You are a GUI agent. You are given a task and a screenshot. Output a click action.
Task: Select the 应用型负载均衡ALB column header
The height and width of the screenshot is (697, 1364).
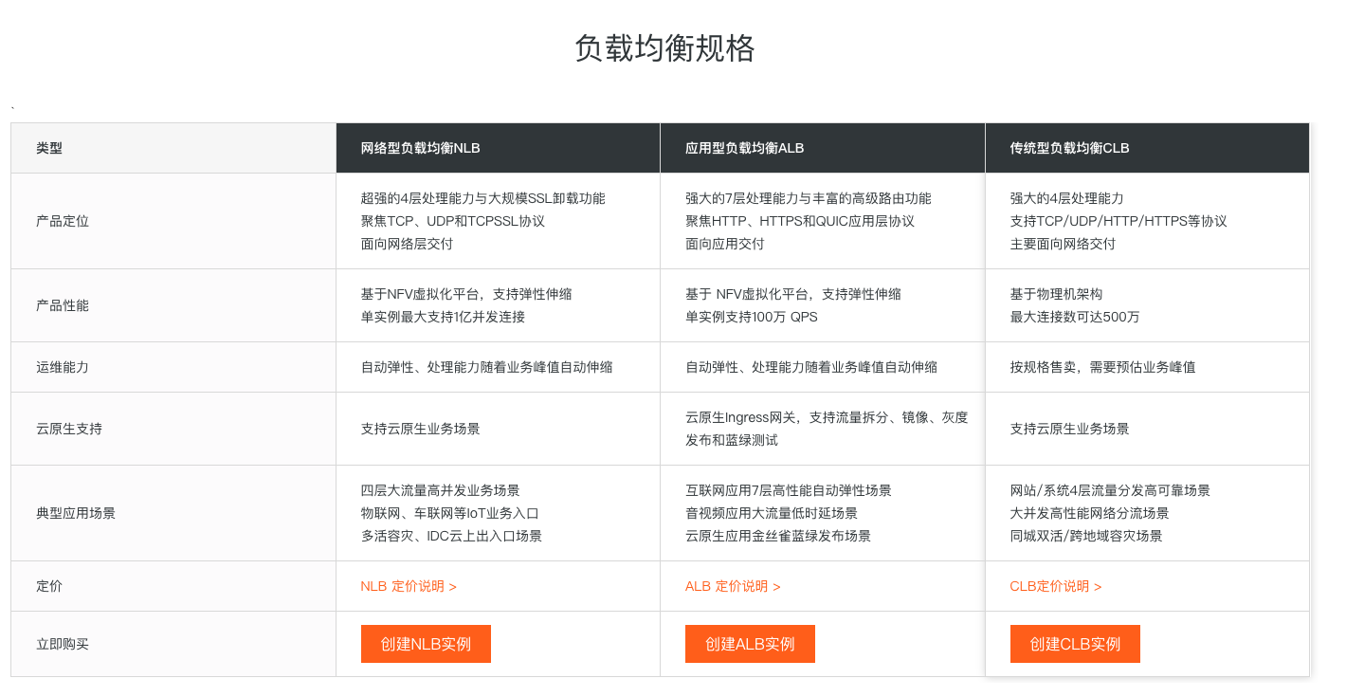(x=823, y=148)
